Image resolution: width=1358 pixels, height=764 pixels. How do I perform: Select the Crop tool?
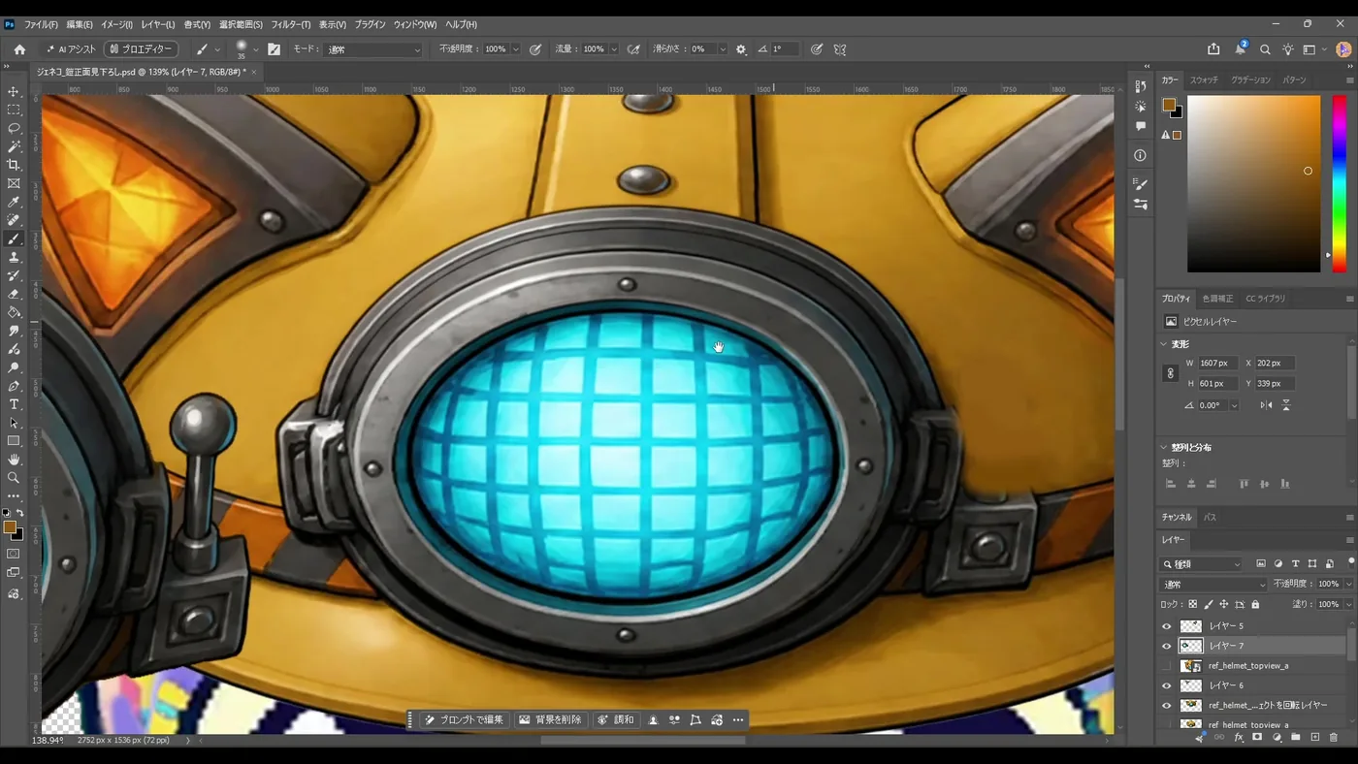(x=14, y=165)
